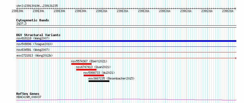Click the nsv5988733 (Wu2021) variant label

[99, 73]
